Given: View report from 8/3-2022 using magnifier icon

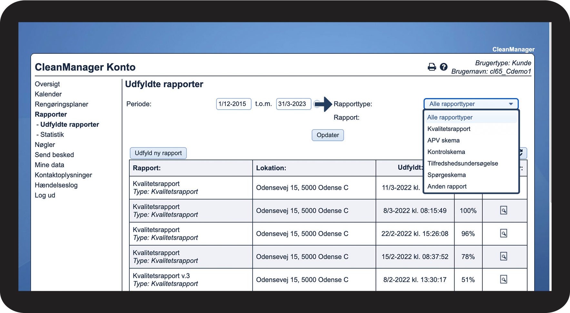Looking at the screenshot, I should tap(503, 210).
